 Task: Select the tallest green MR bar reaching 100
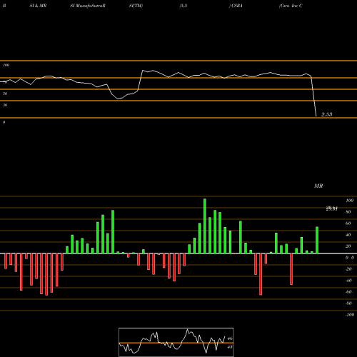[x=205, y=226]
